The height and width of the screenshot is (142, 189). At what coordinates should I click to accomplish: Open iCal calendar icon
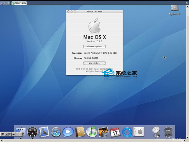115,131
